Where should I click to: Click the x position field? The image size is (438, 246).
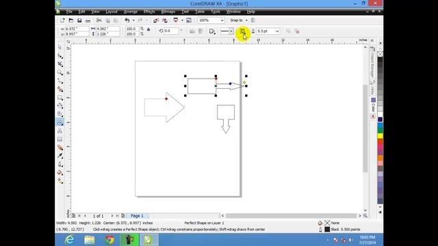point(77,29)
